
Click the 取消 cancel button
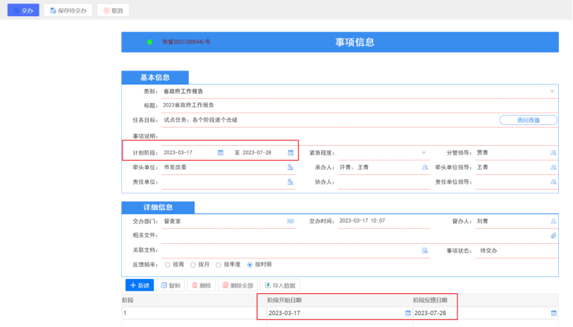pos(113,11)
